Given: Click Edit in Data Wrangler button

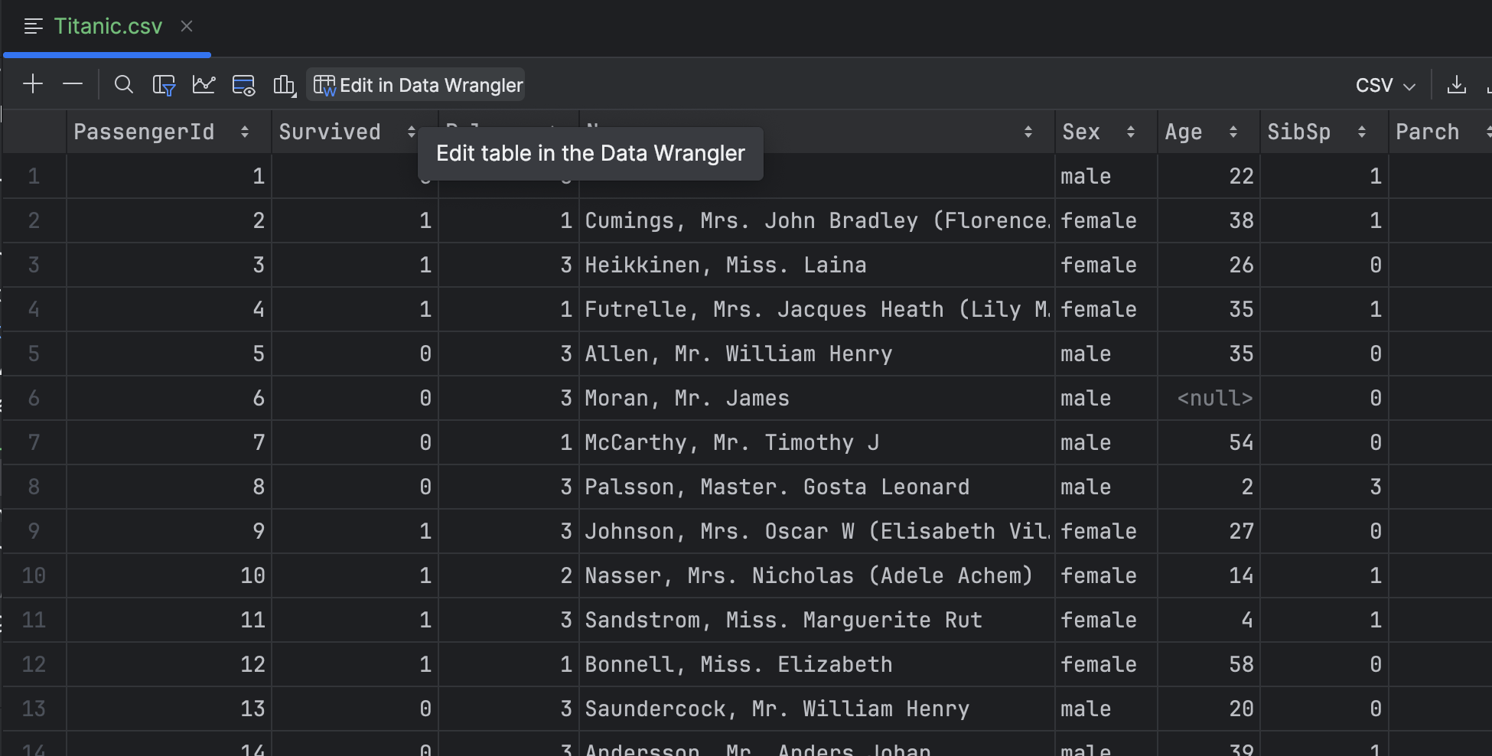Looking at the screenshot, I should (x=418, y=85).
